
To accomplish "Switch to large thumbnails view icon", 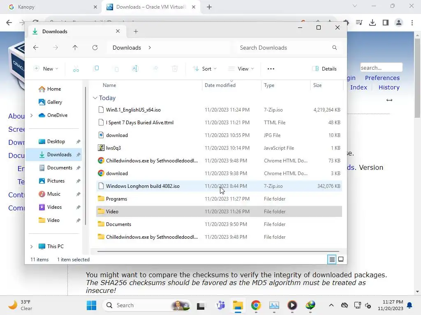I will click(x=341, y=259).
